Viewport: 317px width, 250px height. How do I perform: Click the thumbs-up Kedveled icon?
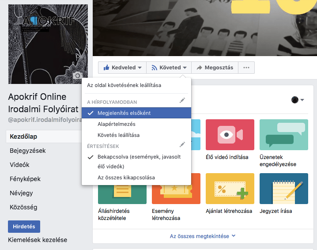click(x=106, y=67)
